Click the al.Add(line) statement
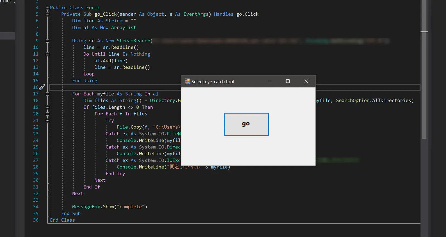The image size is (446, 237). click(111, 61)
